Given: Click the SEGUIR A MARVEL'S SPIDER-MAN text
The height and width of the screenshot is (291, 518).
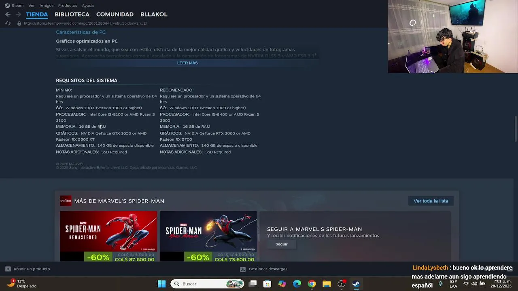Looking at the screenshot, I should (314, 229).
